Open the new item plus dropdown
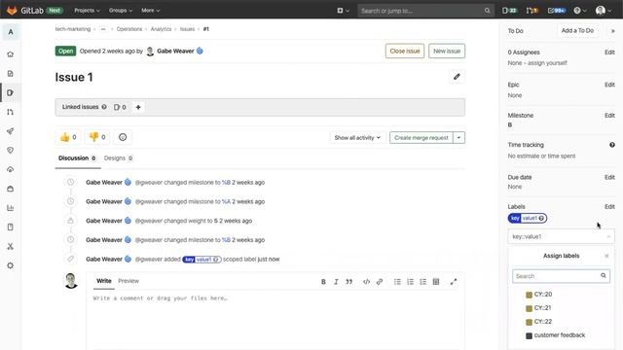This screenshot has width=623, height=350. (x=343, y=11)
